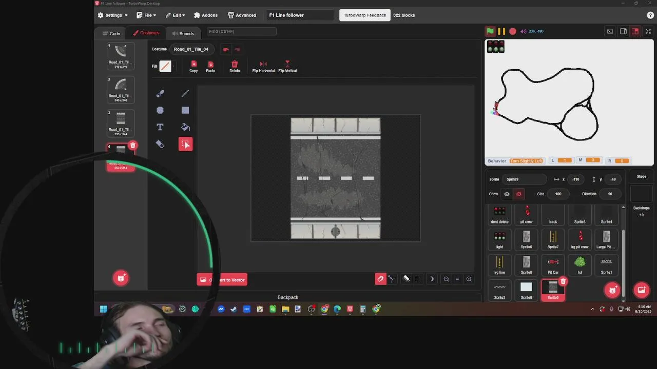Switch to the Costumes tab
The height and width of the screenshot is (369, 657).
[146, 33]
